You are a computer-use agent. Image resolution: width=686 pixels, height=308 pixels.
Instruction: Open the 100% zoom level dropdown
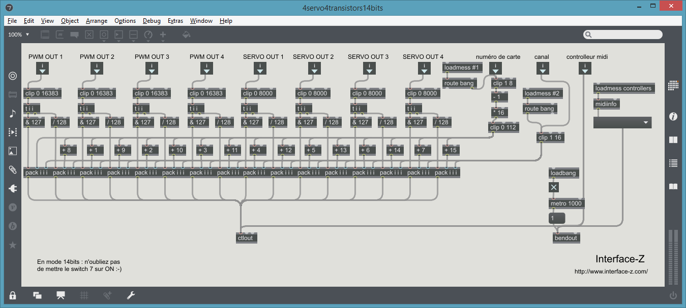click(19, 35)
